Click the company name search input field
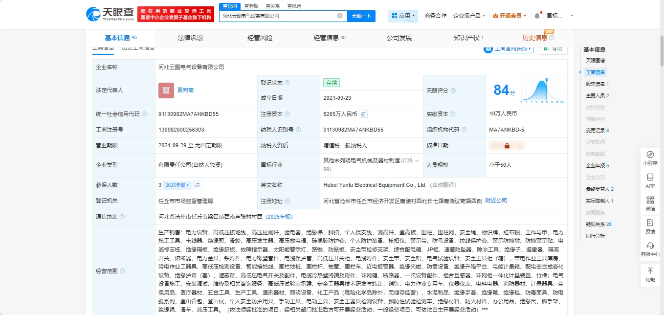The image size is (664, 315). 278,16
